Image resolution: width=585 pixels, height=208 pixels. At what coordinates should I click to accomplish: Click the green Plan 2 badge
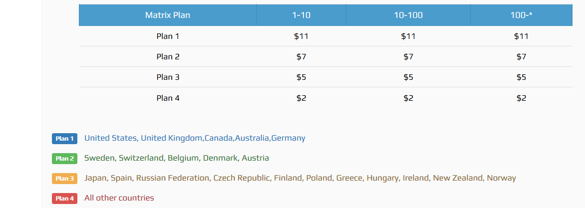(x=64, y=159)
